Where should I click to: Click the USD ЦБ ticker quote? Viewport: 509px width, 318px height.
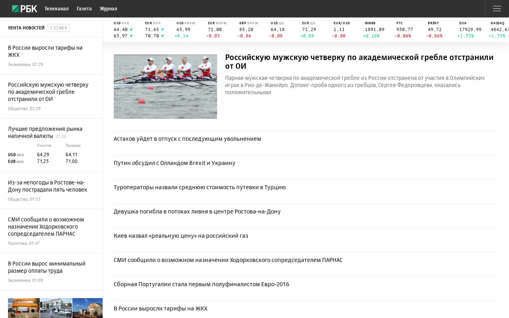click(x=278, y=30)
